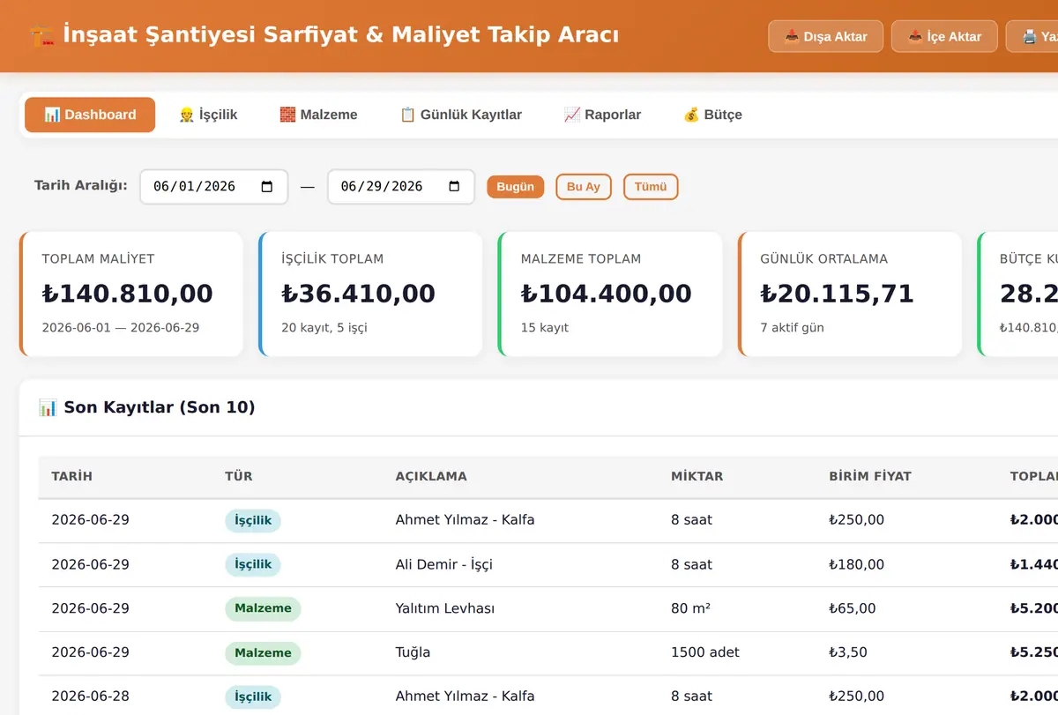Click the start date field 06/01/2026
Image resolution: width=1058 pixels, height=715 pixels.
point(214,187)
